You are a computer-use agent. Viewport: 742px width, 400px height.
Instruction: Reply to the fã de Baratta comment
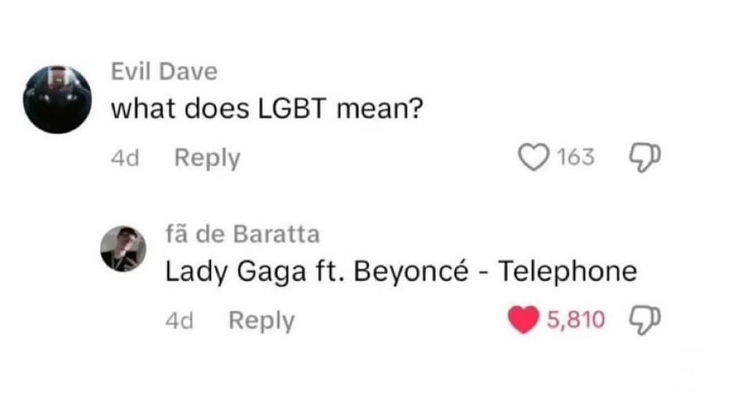click(261, 321)
